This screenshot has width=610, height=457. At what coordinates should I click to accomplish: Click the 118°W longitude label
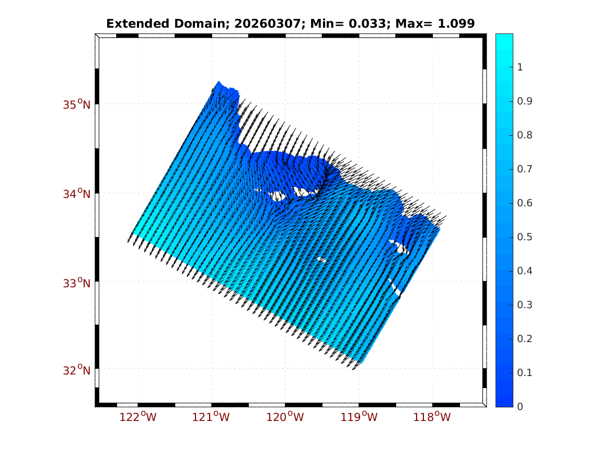click(x=433, y=417)
